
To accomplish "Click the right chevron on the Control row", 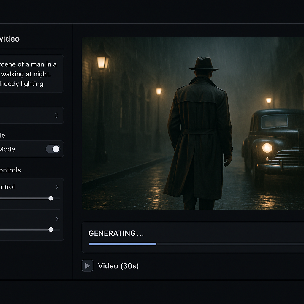I will point(57,187).
